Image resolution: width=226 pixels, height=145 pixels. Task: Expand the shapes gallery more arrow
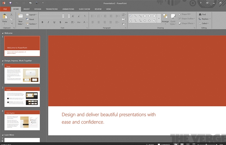159,18
